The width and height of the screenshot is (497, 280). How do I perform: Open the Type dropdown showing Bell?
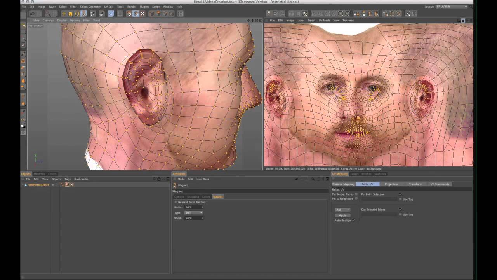[194, 213]
